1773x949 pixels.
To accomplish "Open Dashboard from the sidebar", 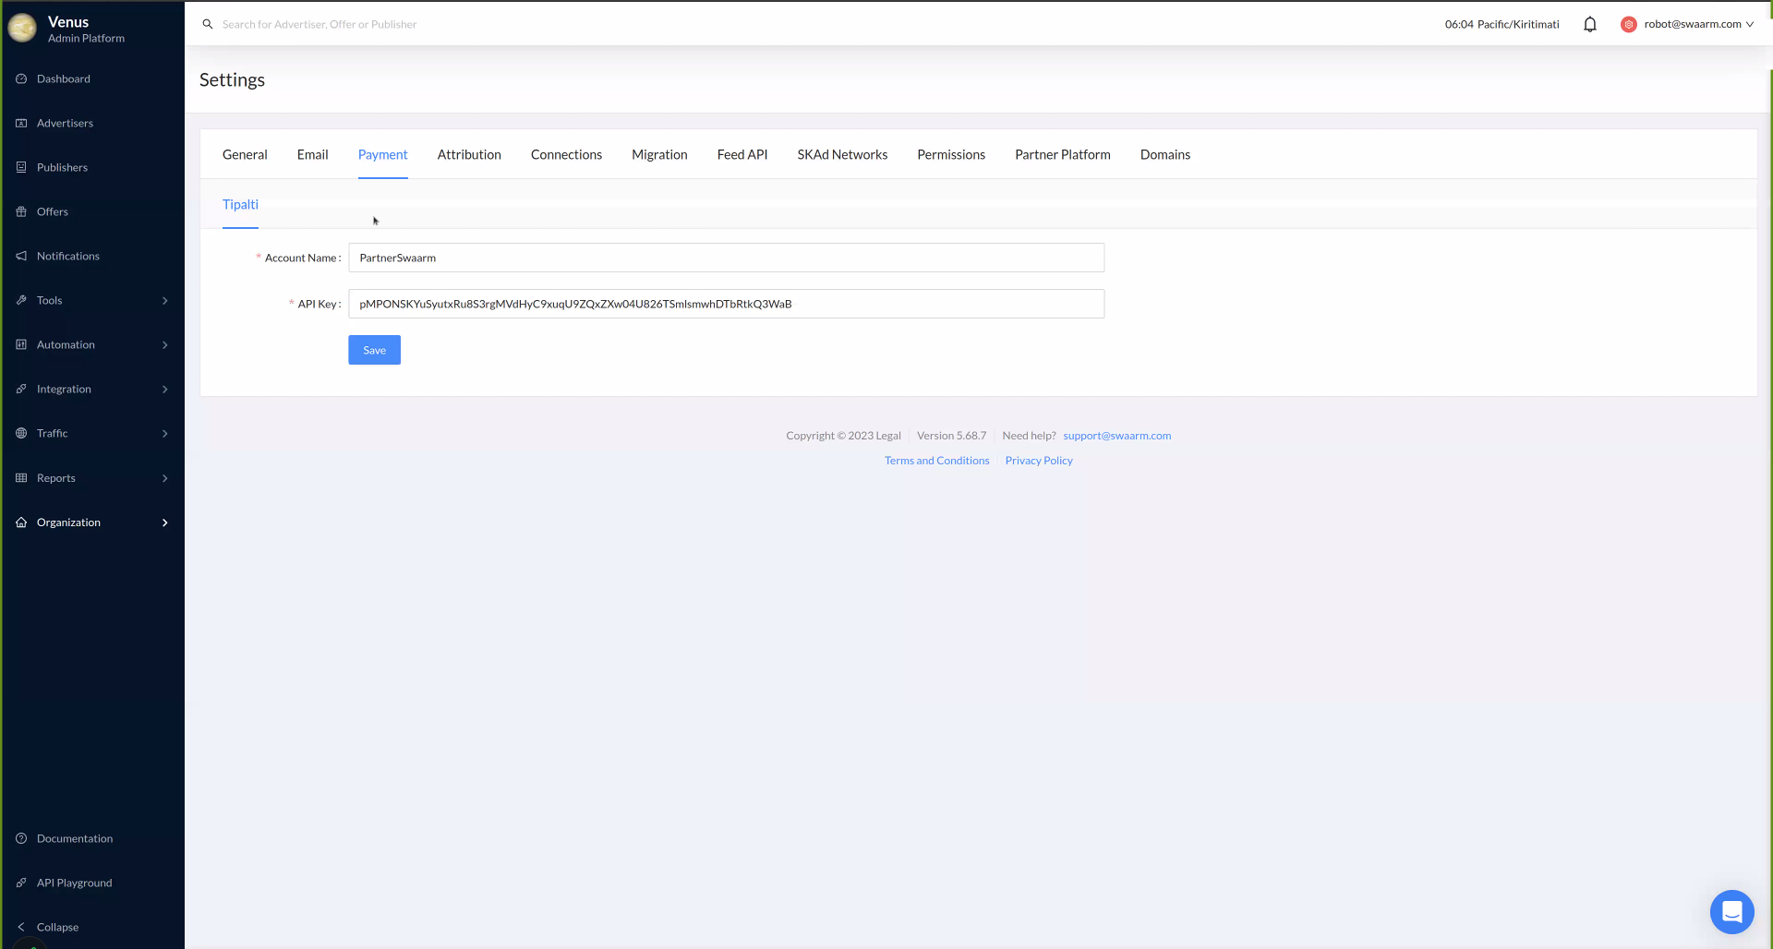I will pyautogui.click(x=63, y=78).
